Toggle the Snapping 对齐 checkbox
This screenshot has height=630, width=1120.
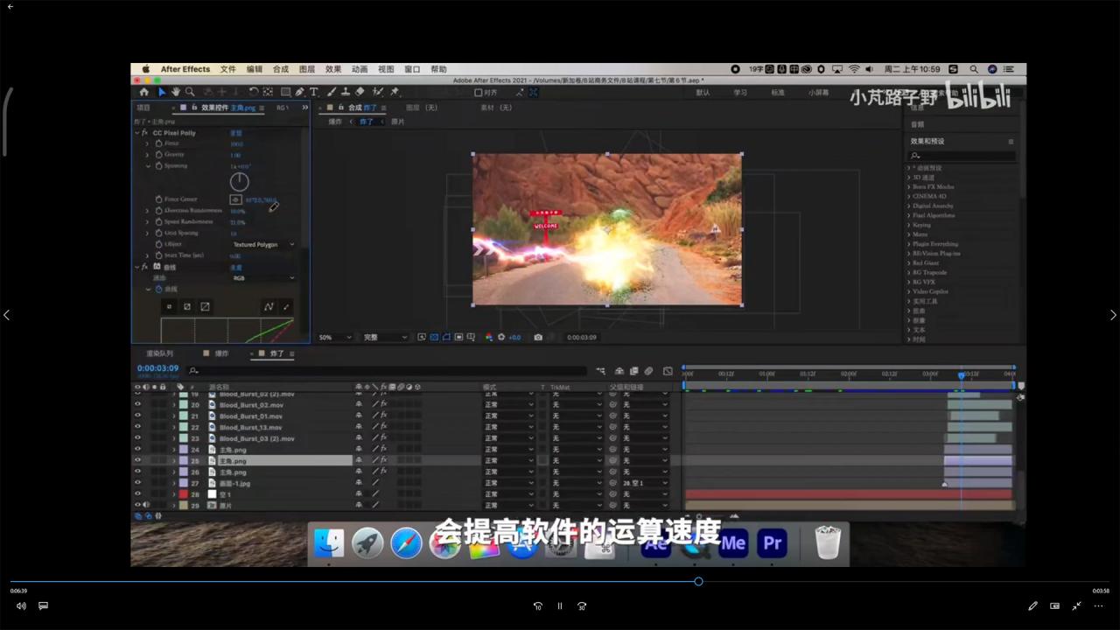[479, 92]
